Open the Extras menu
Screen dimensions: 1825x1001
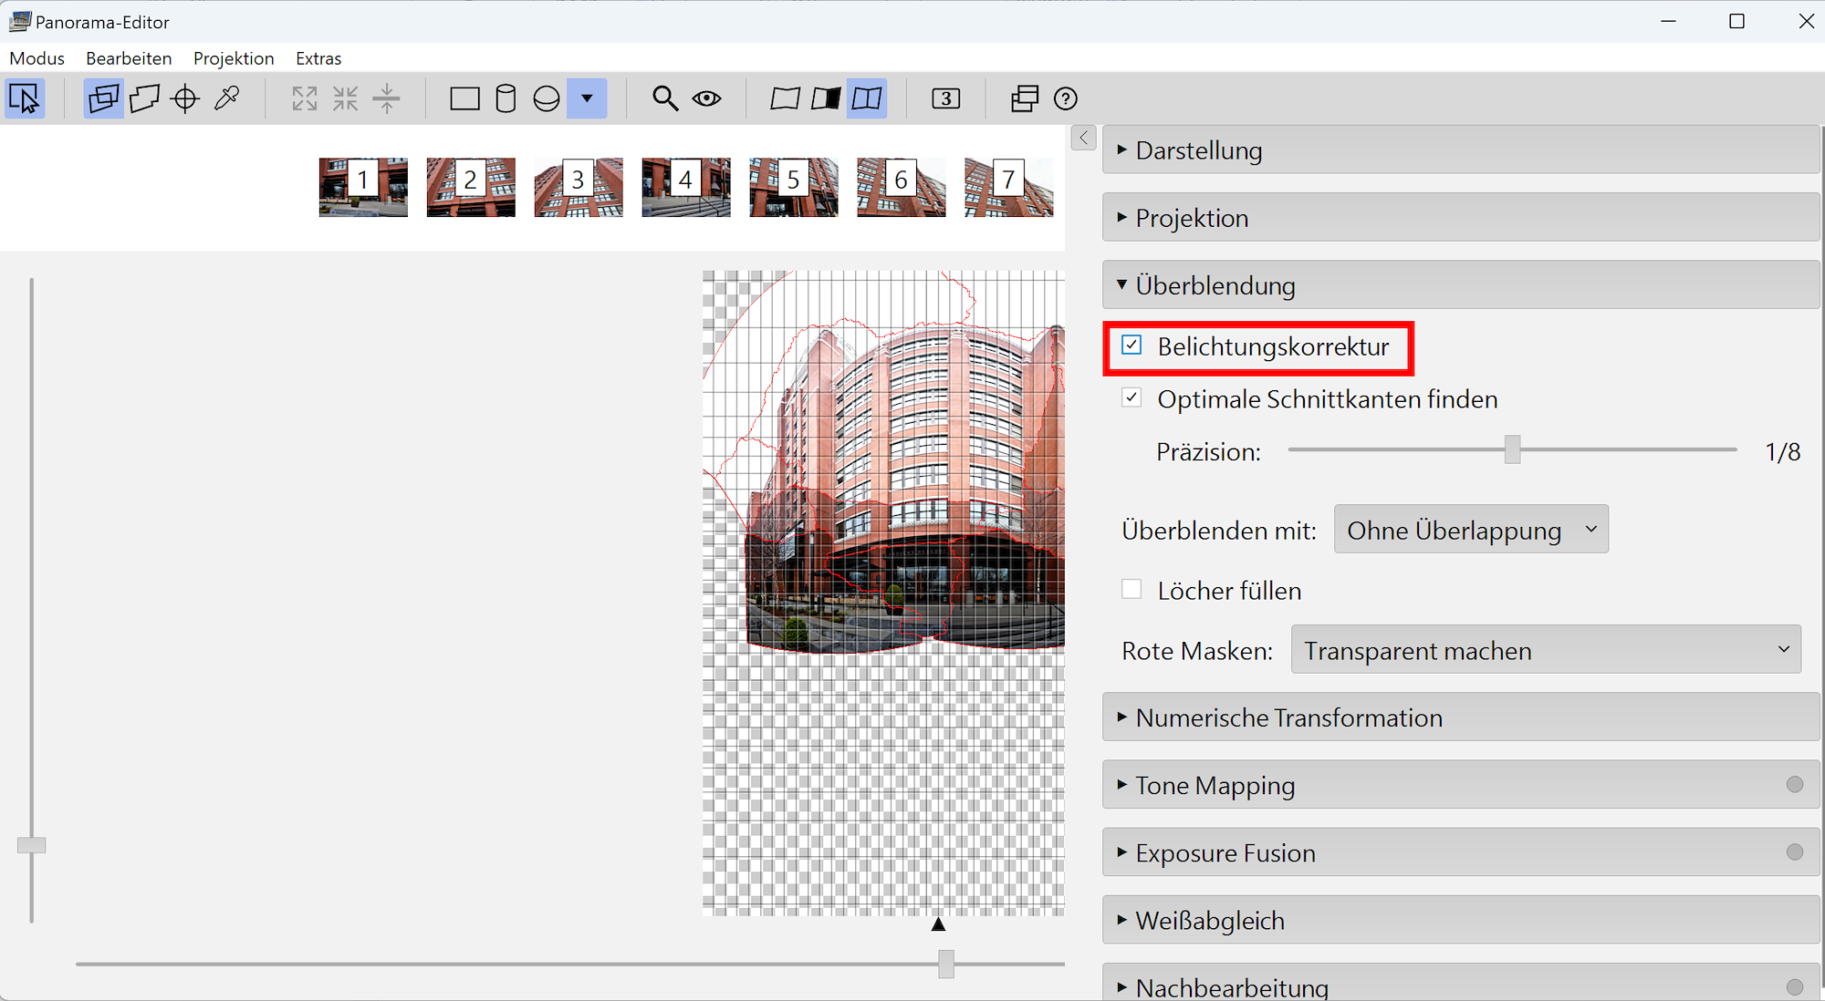pos(318,58)
